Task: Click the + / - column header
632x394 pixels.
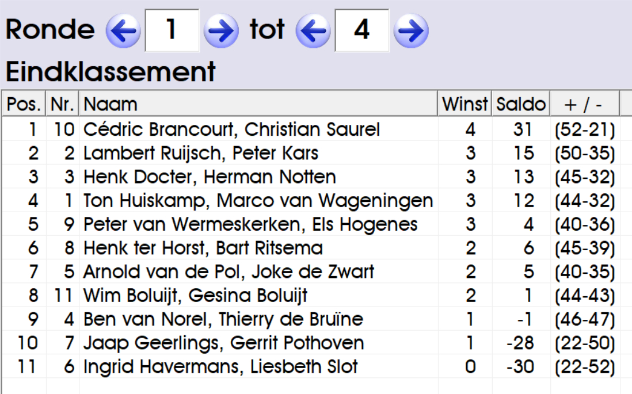Action: point(584,104)
